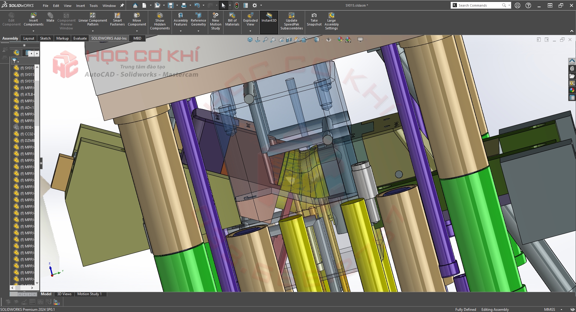Screen dimensions: 576x312
Task: Open the user account login icon
Action: tap(517, 5)
